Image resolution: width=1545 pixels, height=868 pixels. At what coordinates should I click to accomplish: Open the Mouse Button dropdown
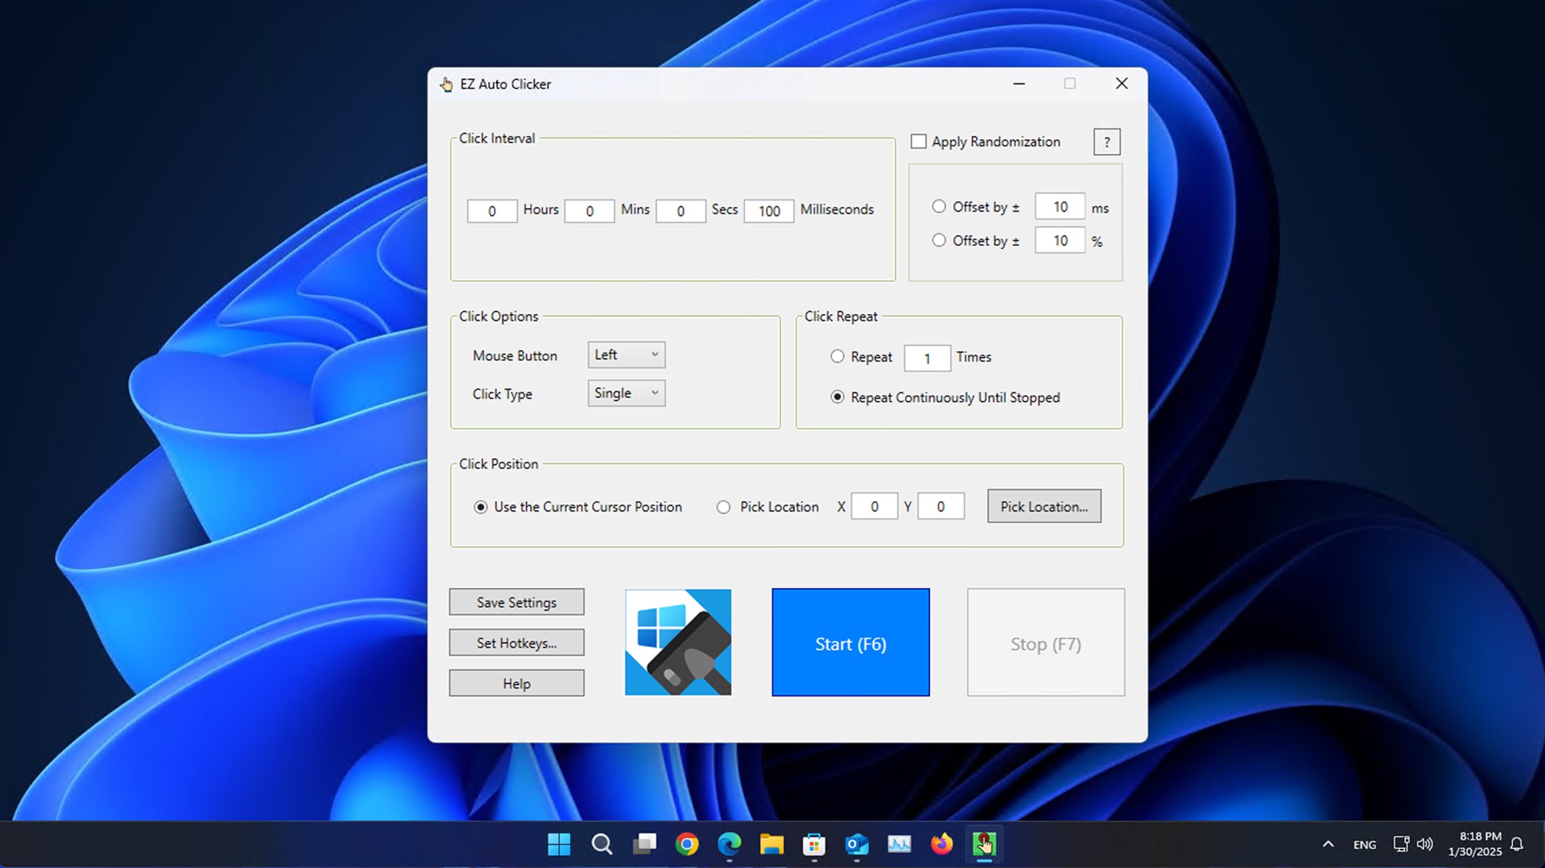click(x=626, y=355)
